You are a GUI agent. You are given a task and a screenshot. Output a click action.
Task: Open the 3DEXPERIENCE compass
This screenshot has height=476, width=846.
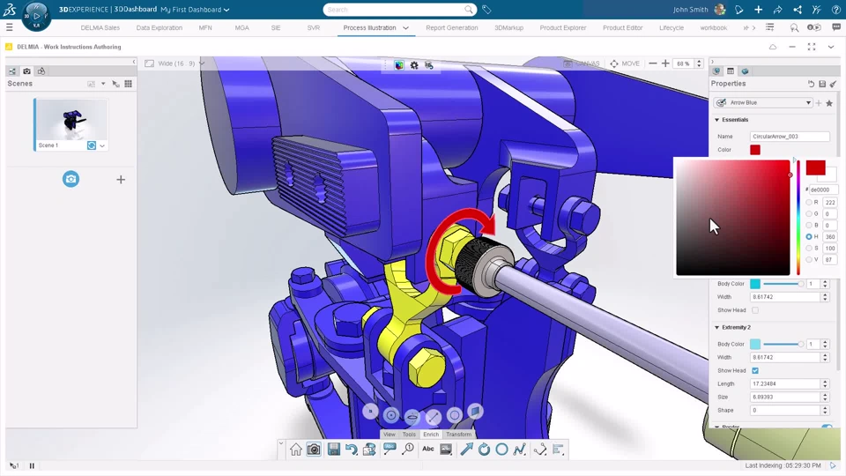[36, 16]
